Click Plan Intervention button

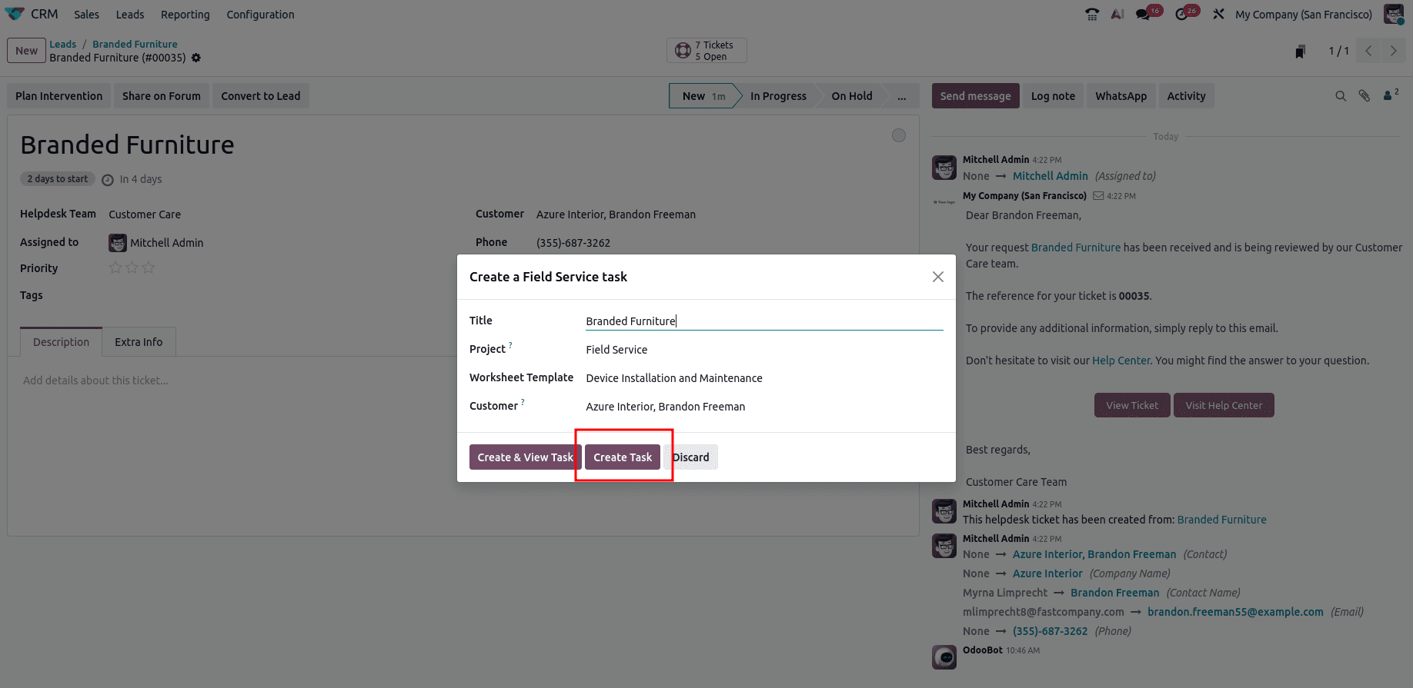(x=58, y=96)
